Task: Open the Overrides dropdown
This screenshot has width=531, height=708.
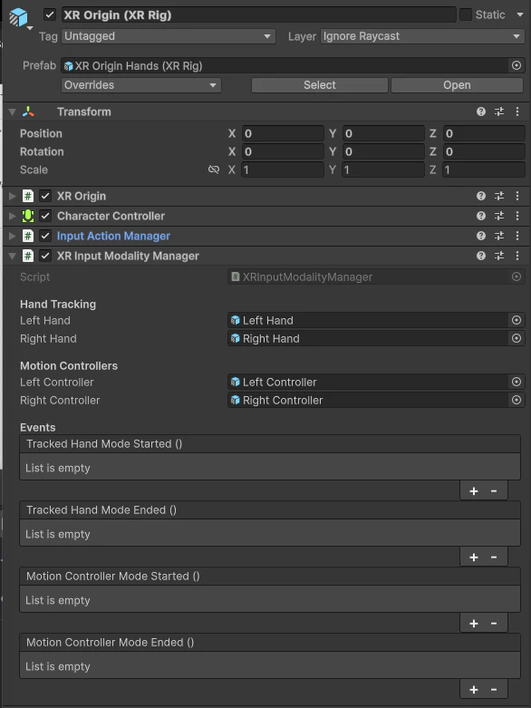Action: coord(141,85)
